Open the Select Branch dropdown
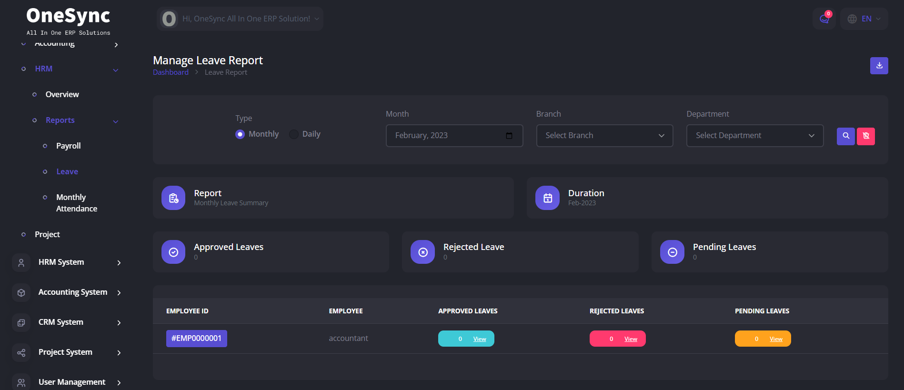 (604, 136)
